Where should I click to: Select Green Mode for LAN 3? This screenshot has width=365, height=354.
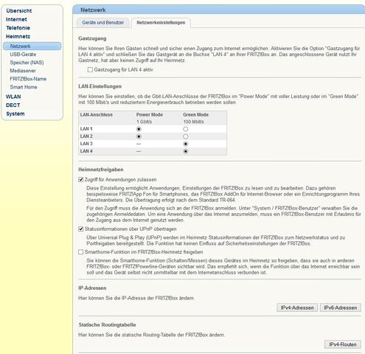[x=186, y=144]
